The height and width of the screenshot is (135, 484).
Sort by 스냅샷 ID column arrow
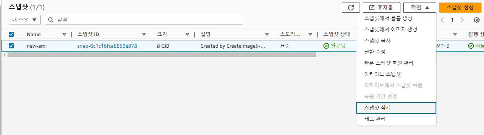(x=144, y=35)
